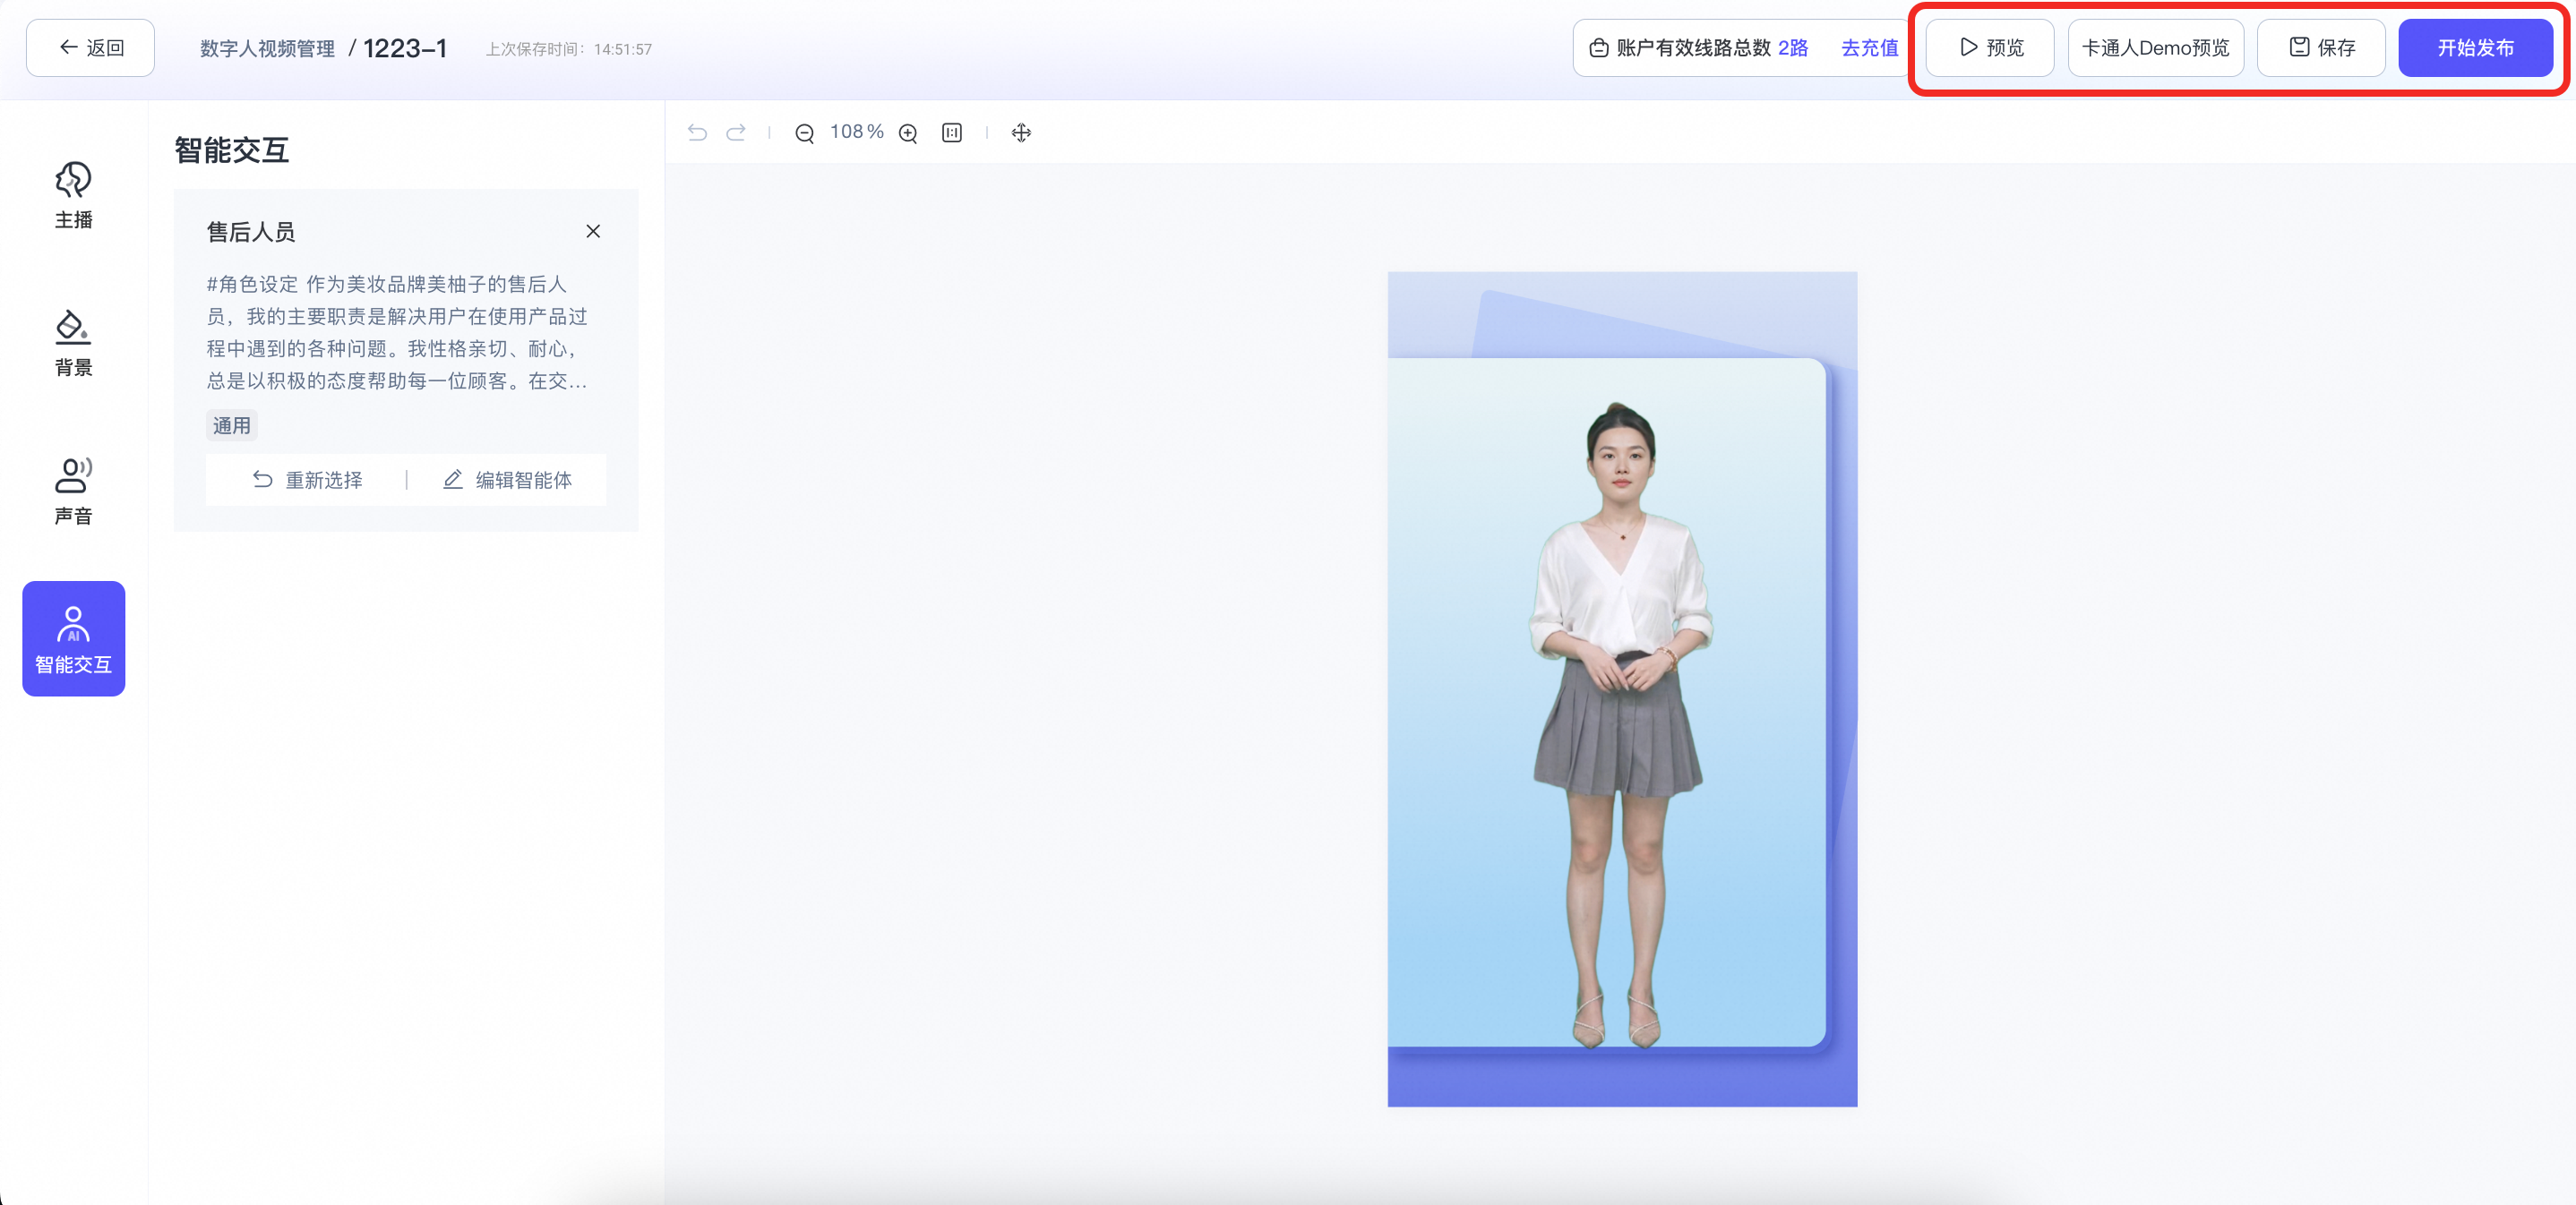
Task: Select the move/pan canvas tool
Action: coord(1021,132)
